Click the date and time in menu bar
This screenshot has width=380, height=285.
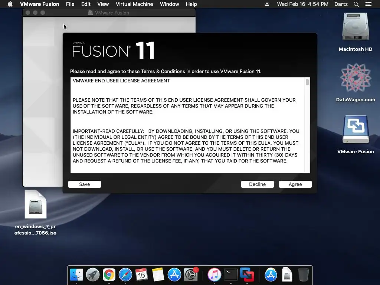(x=303, y=4)
